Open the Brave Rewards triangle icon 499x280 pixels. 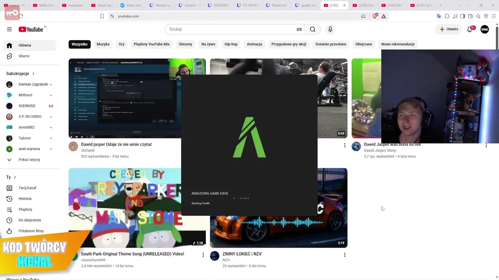384,16
